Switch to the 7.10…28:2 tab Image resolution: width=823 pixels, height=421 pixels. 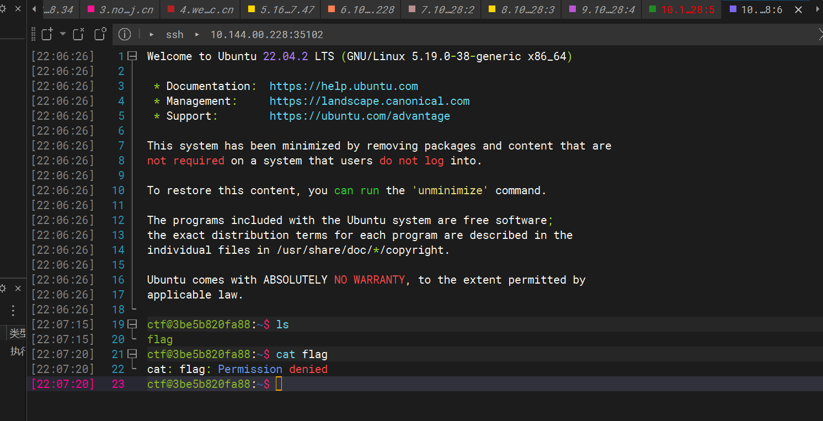point(441,9)
